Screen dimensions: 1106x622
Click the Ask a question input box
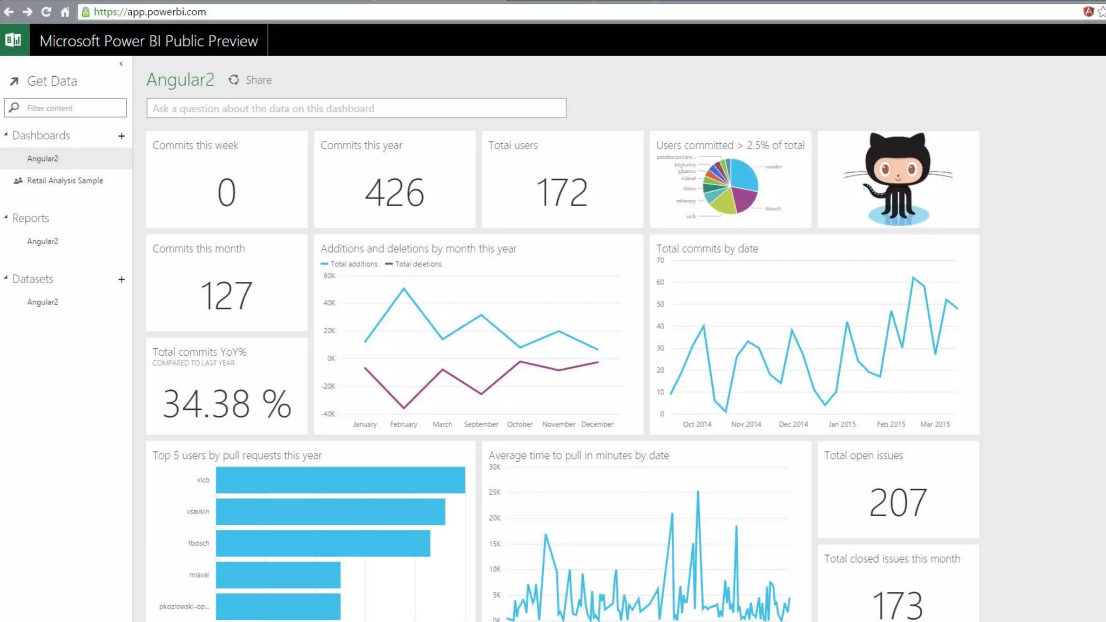pos(356,109)
